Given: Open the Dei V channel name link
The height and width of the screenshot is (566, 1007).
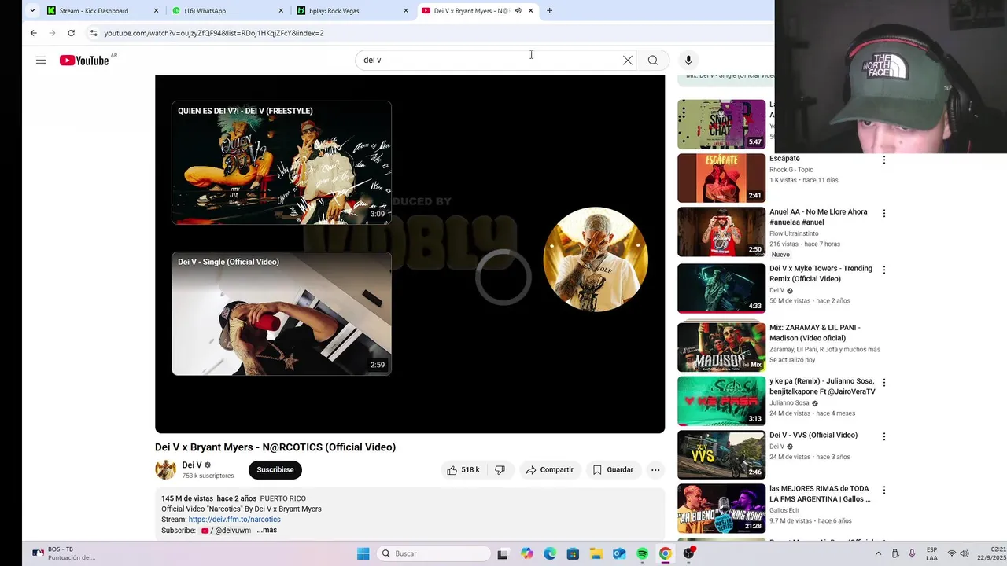Looking at the screenshot, I should (x=192, y=465).
